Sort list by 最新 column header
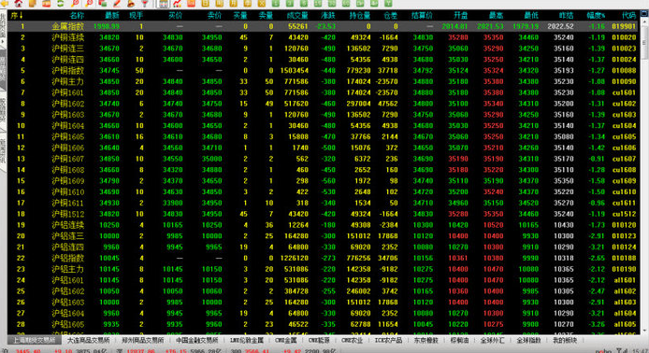The height and width of the screenshot is (353, 649). click(x=112, y=15)
